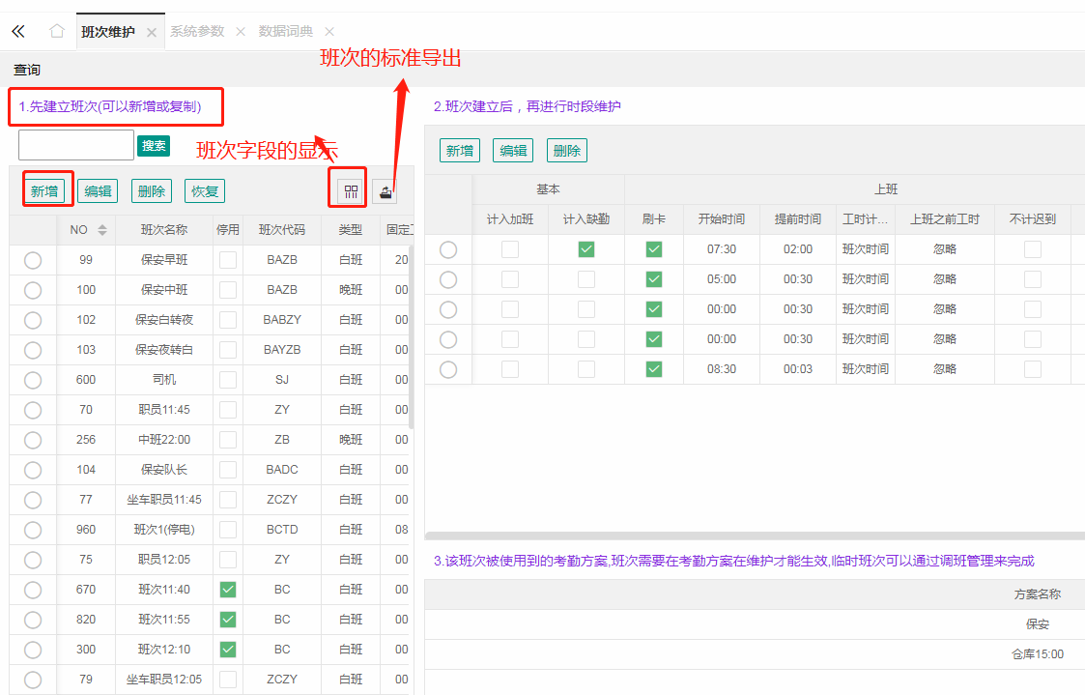Viewport: 1085px width, 695px height.
Task: Toggle 停用 checkbox for 班次11:40
Action: pyautogui.click(x=228, y=590)
